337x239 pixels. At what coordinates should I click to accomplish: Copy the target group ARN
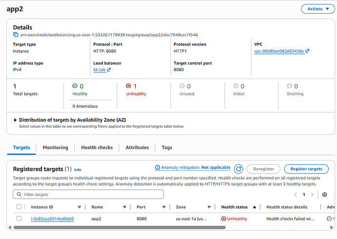[16, 35]
